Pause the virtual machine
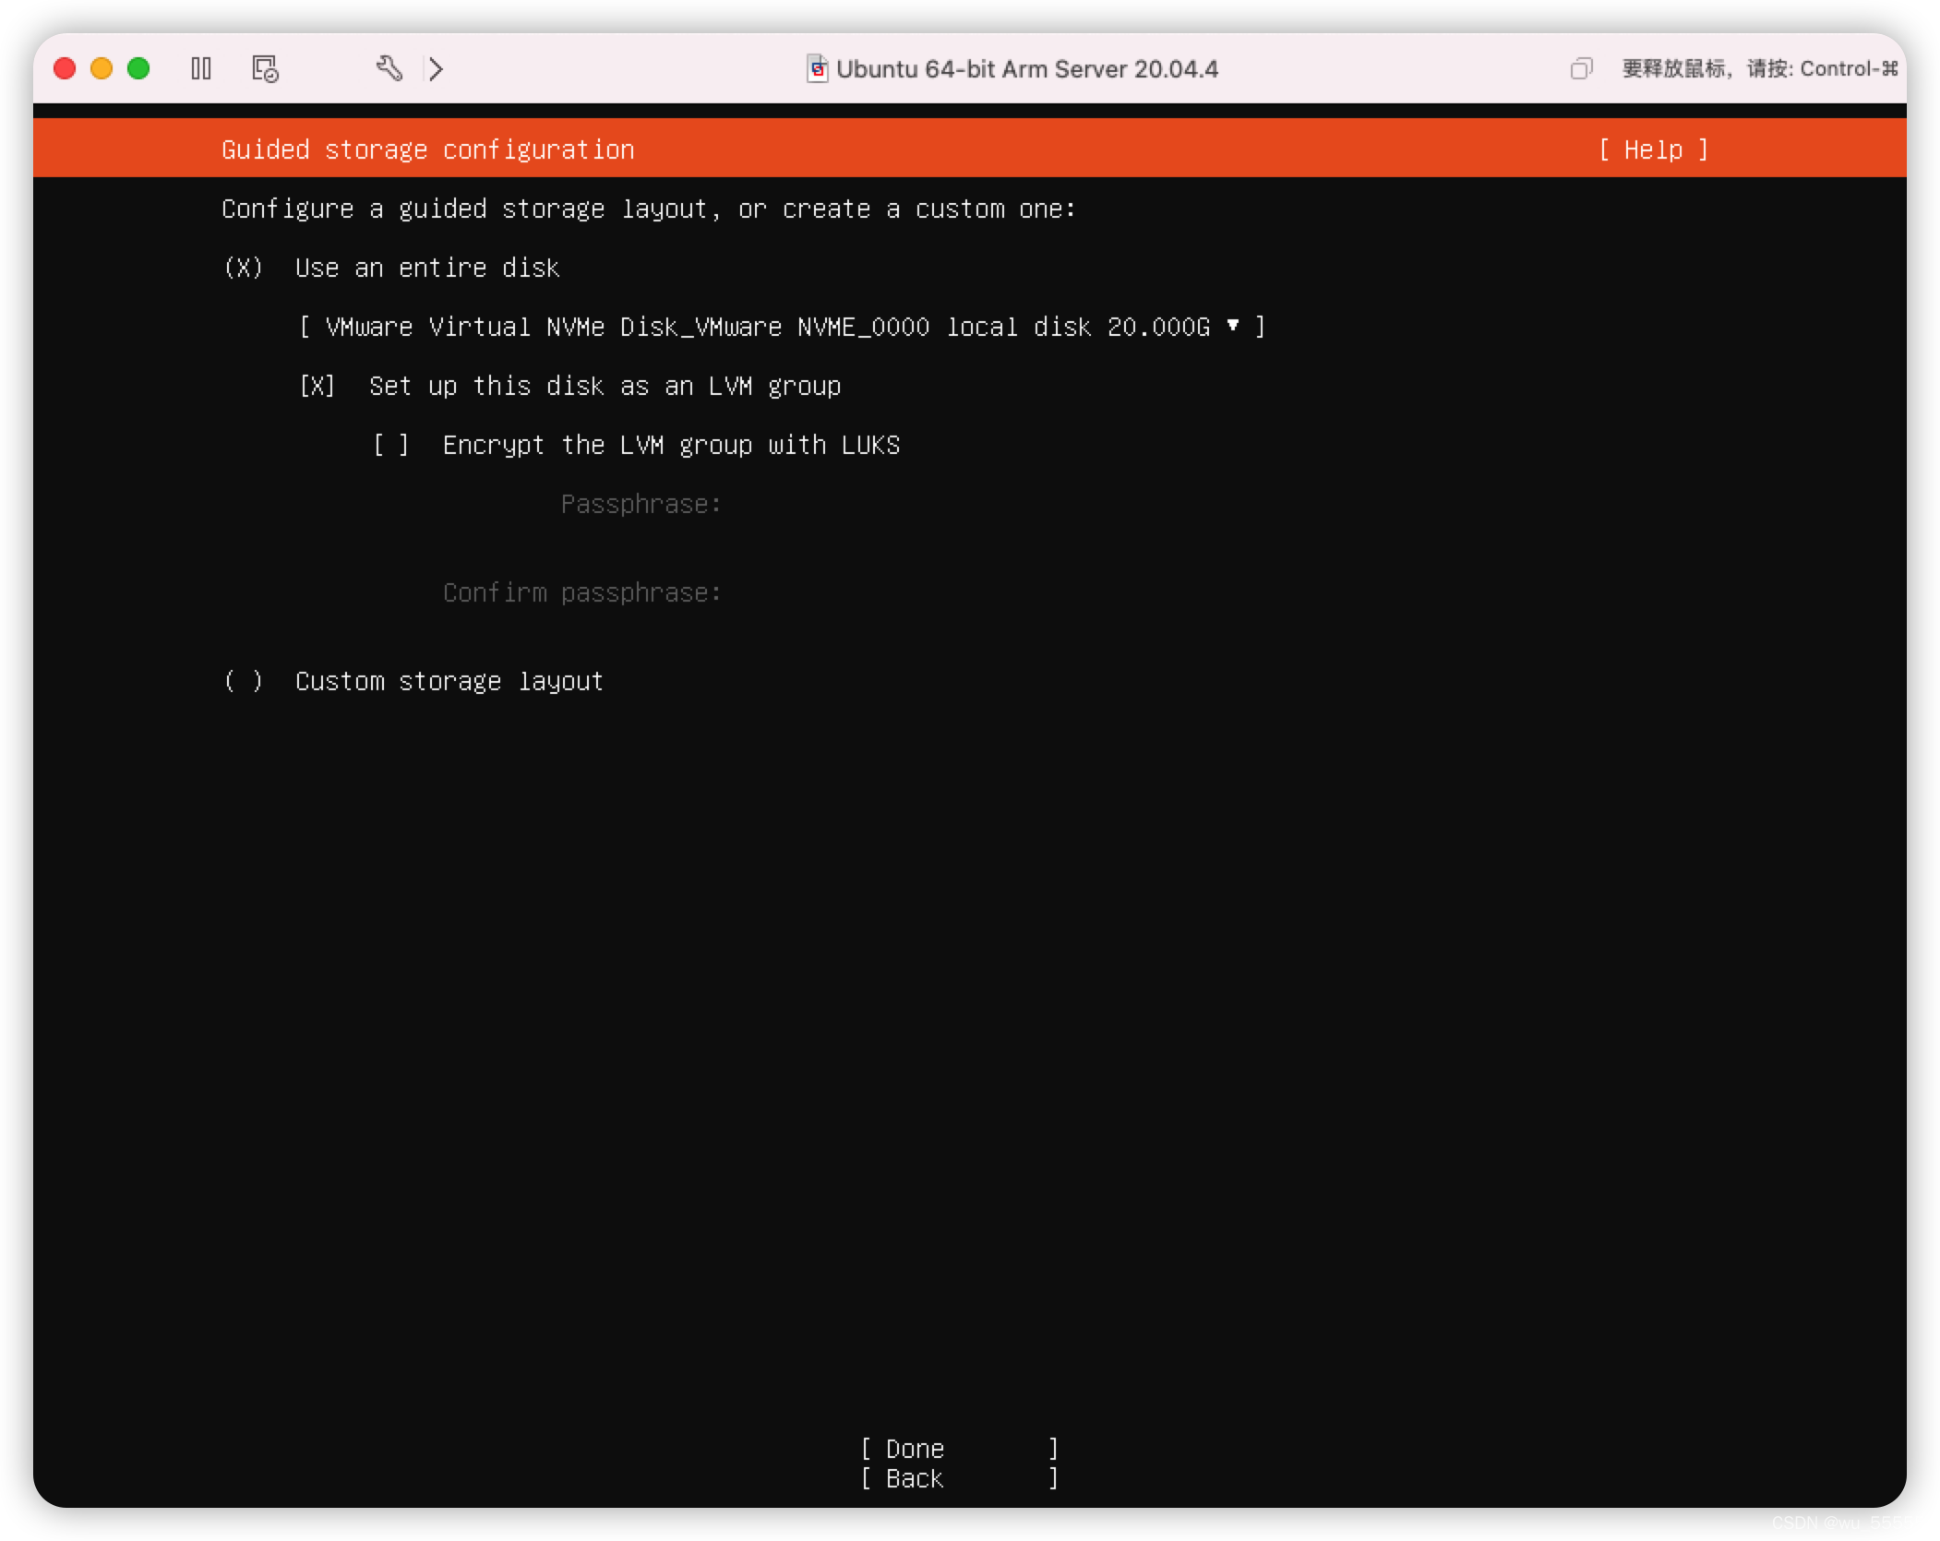 coord(201,68)
